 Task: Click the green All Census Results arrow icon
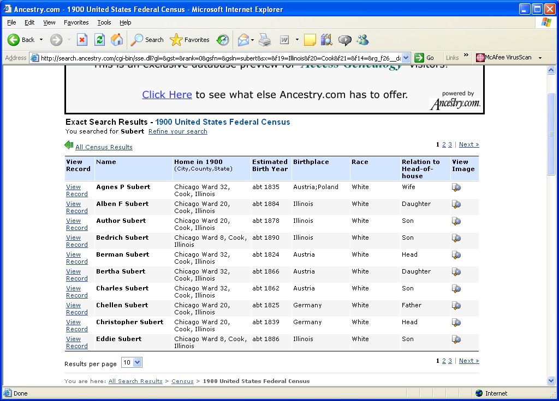tap(69, 145)
